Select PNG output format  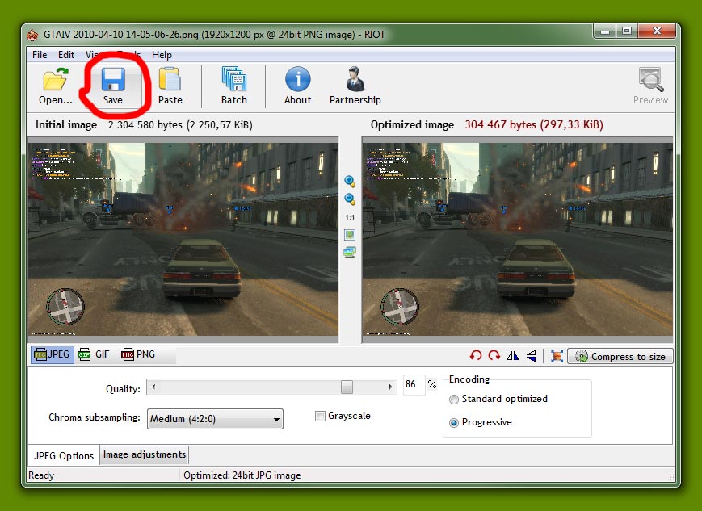coord(138,354)
